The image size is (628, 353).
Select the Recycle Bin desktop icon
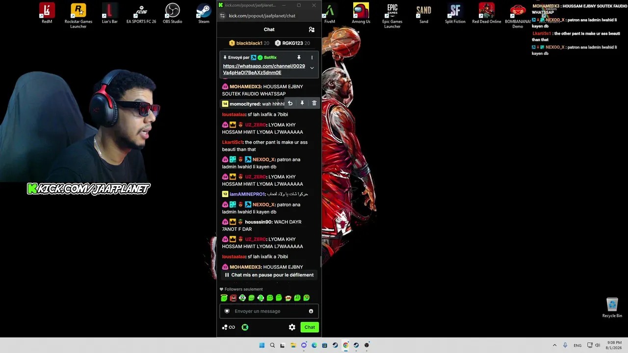pos(612,308)
